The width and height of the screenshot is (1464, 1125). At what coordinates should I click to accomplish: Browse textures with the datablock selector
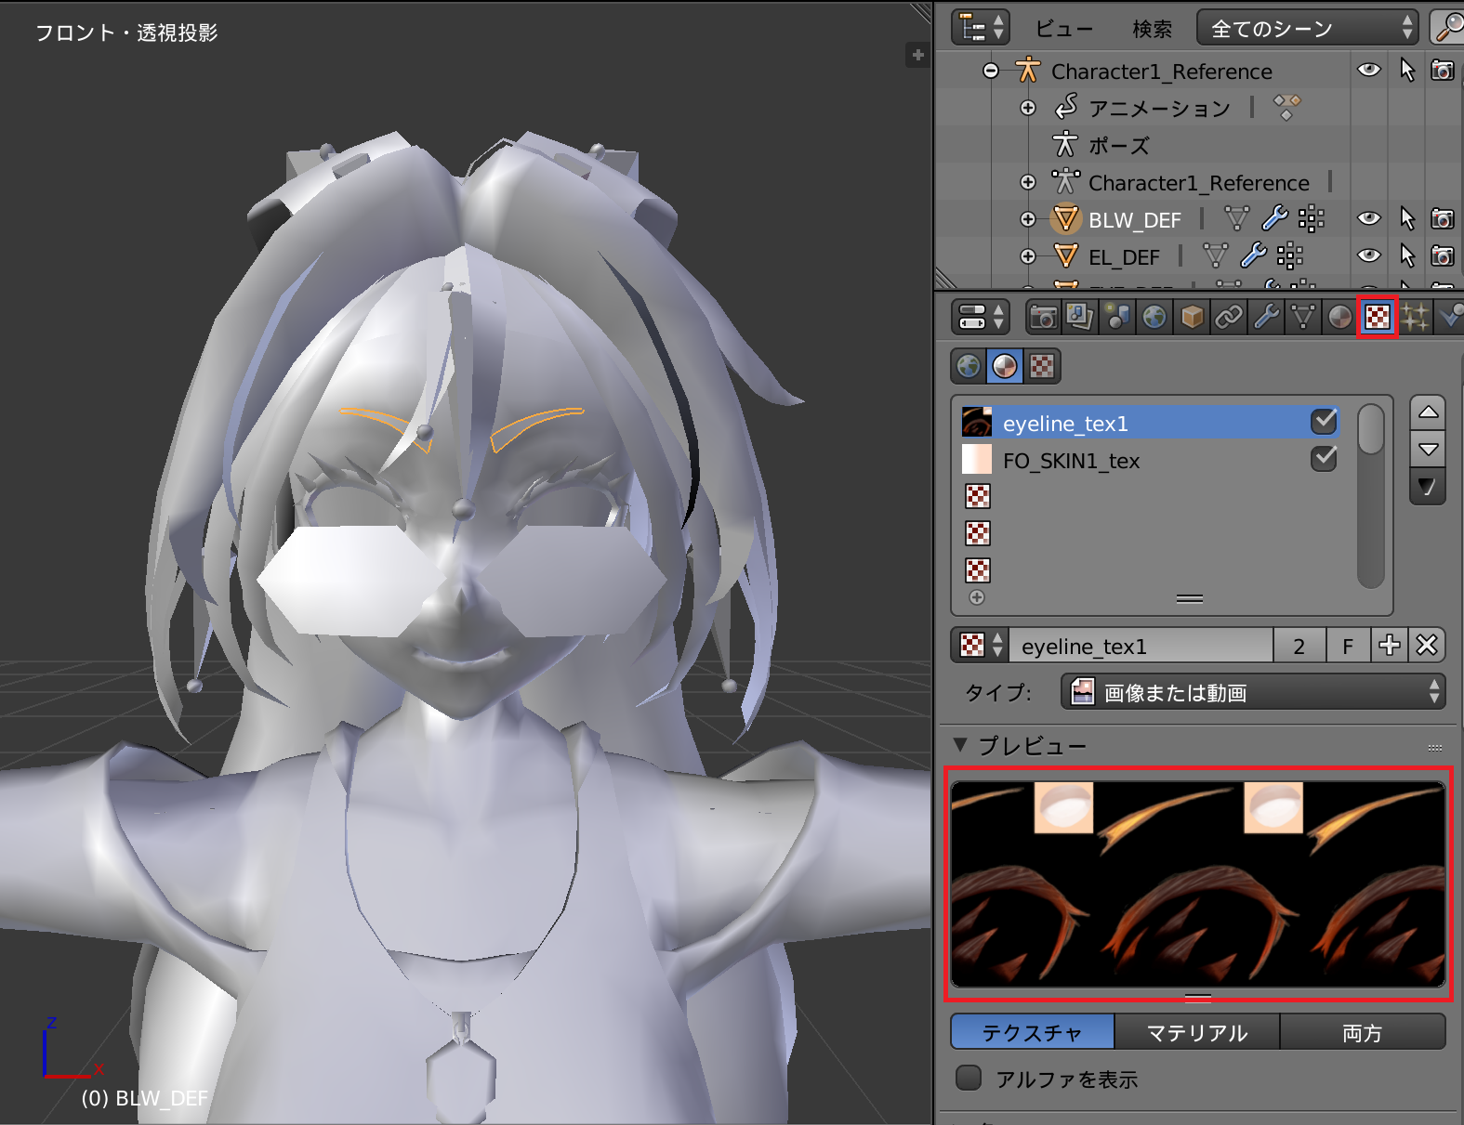coord(981,645)
